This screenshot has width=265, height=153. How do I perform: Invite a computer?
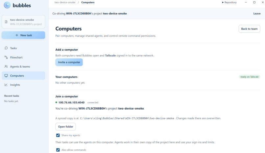click(69, 62)
